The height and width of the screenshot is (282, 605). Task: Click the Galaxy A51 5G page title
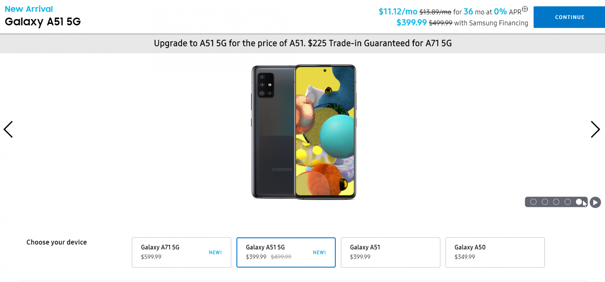43,22
